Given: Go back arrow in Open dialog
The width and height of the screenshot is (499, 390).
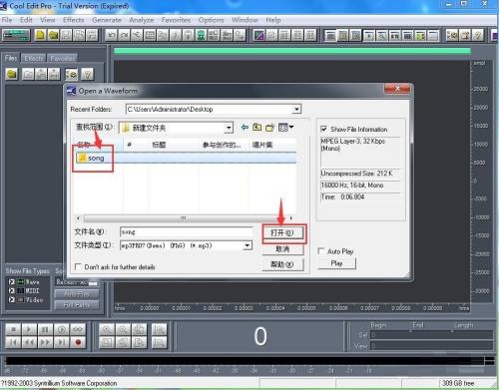Looking at the screenshot, I should [245, 128].
